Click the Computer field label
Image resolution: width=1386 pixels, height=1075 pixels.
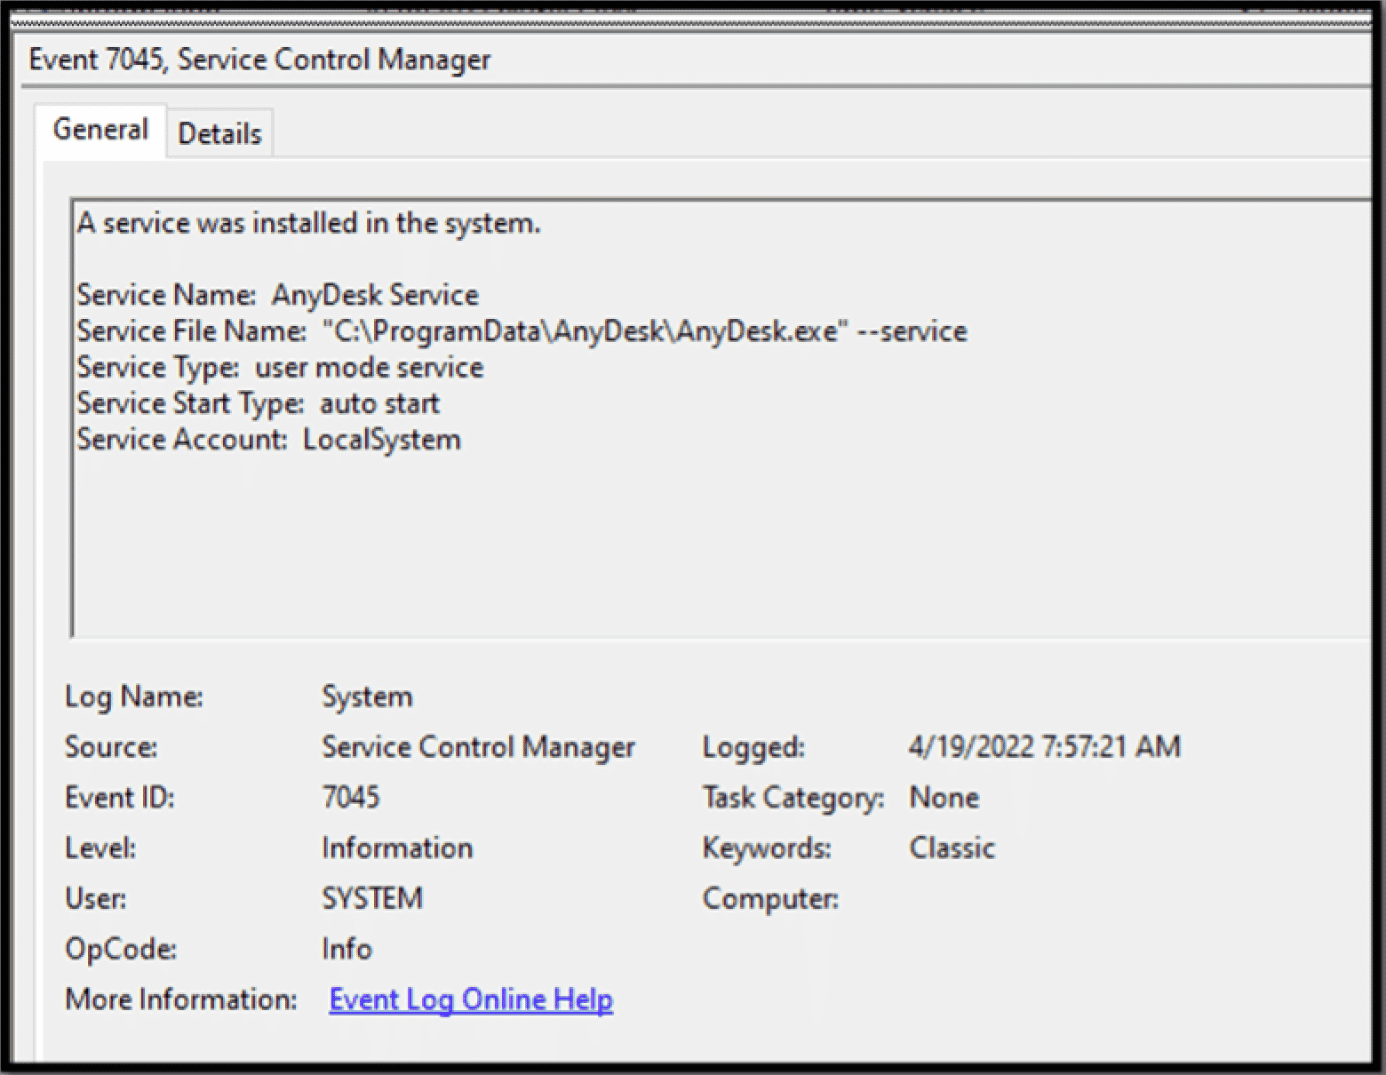tap(770, 899)
